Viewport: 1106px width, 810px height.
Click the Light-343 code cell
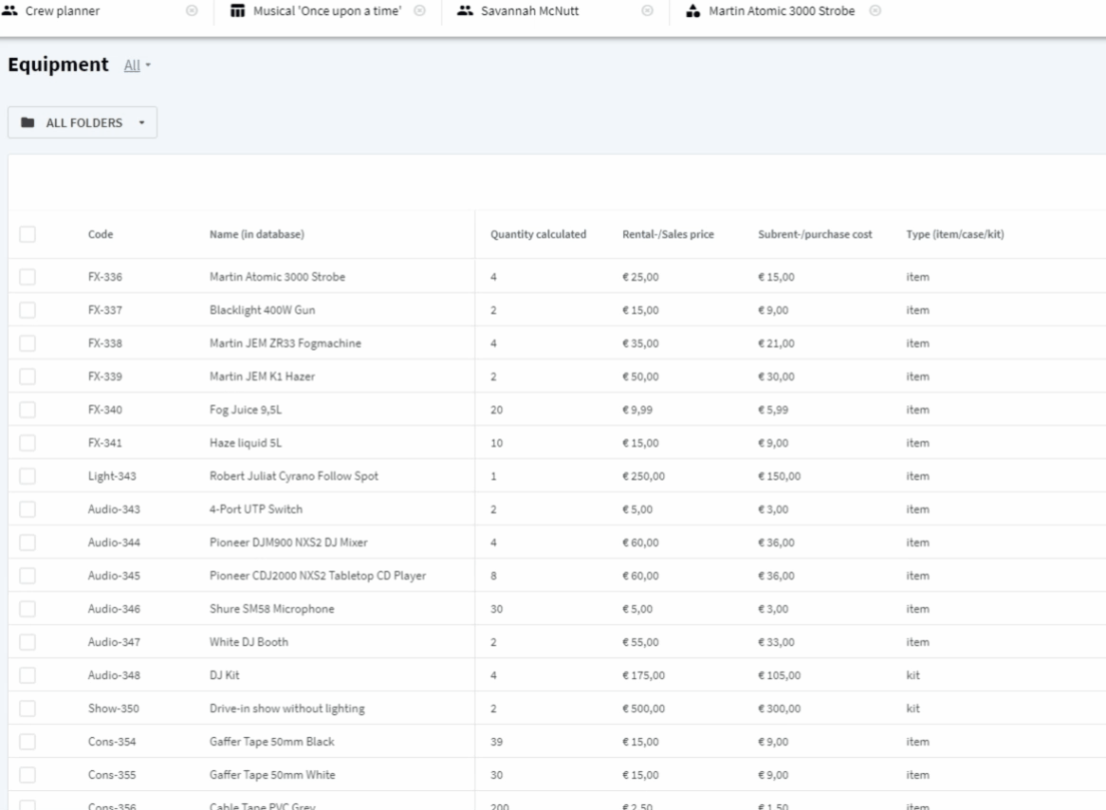[x=112, y=475]
